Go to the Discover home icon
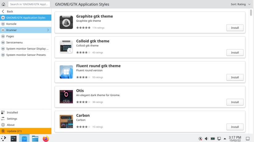 tap(3, 4)
